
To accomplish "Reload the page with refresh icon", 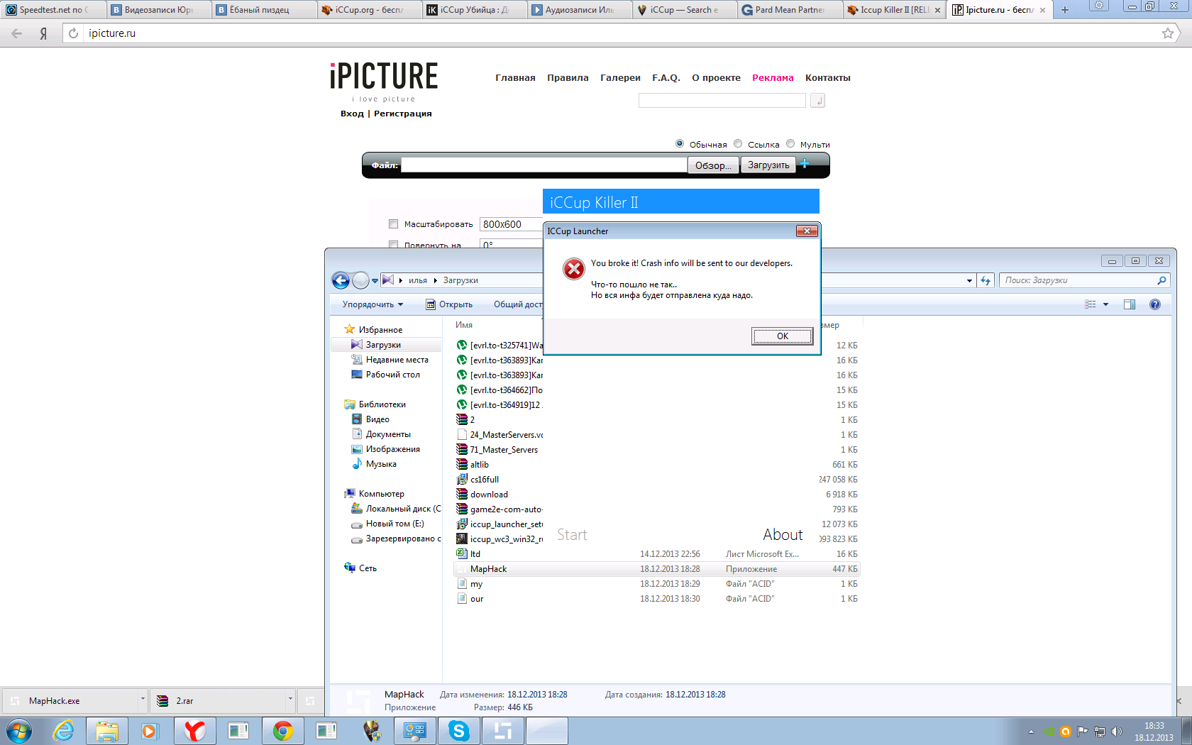I will [x=73, y=33].
